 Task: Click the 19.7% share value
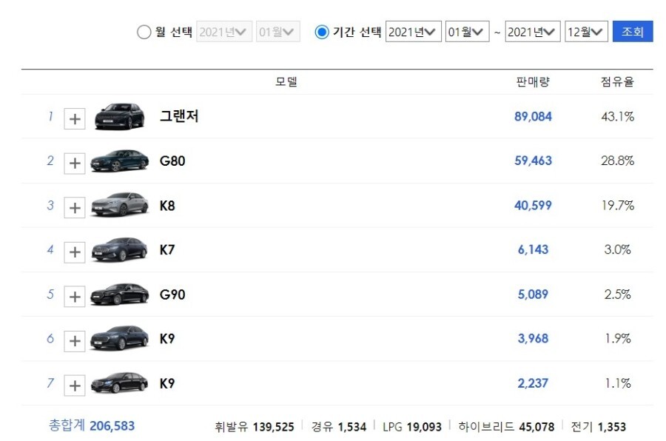[618, 206]
